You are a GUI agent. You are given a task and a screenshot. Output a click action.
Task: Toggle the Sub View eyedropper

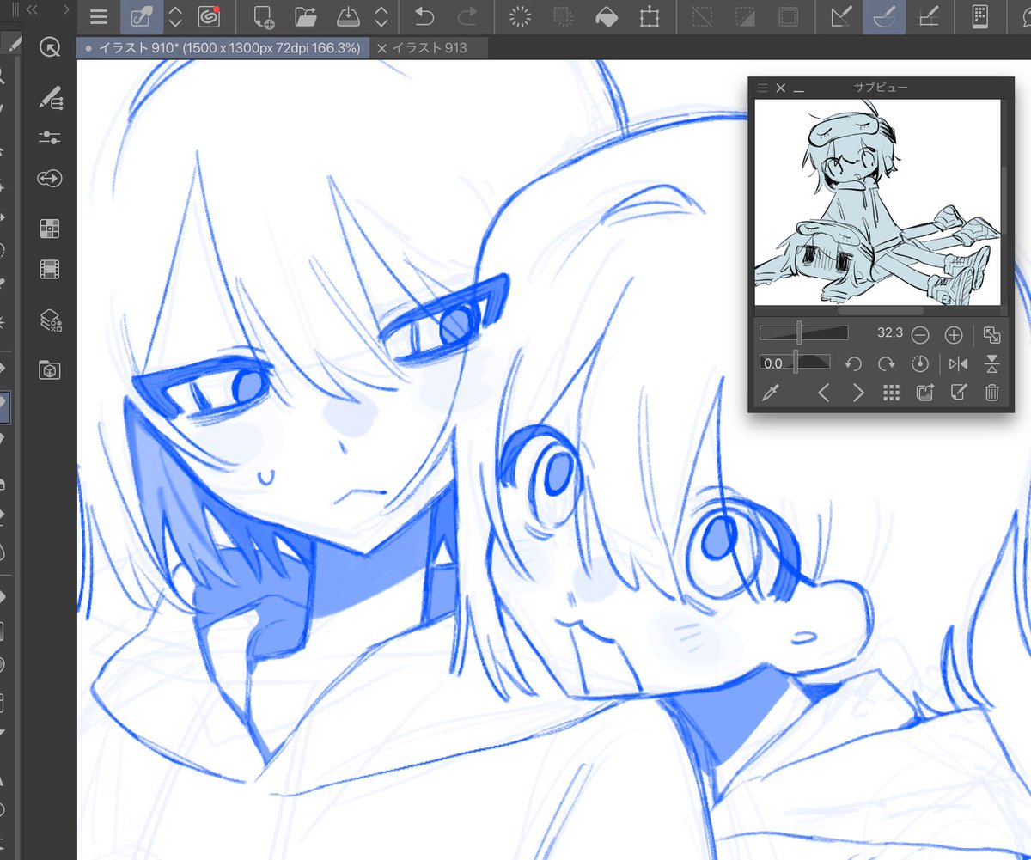tap(771, 393)
